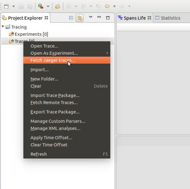The width and height of the screenshot is (190, 189).
Task: Click the yellow Back navigation arrow
Action: tap(107, 6)
